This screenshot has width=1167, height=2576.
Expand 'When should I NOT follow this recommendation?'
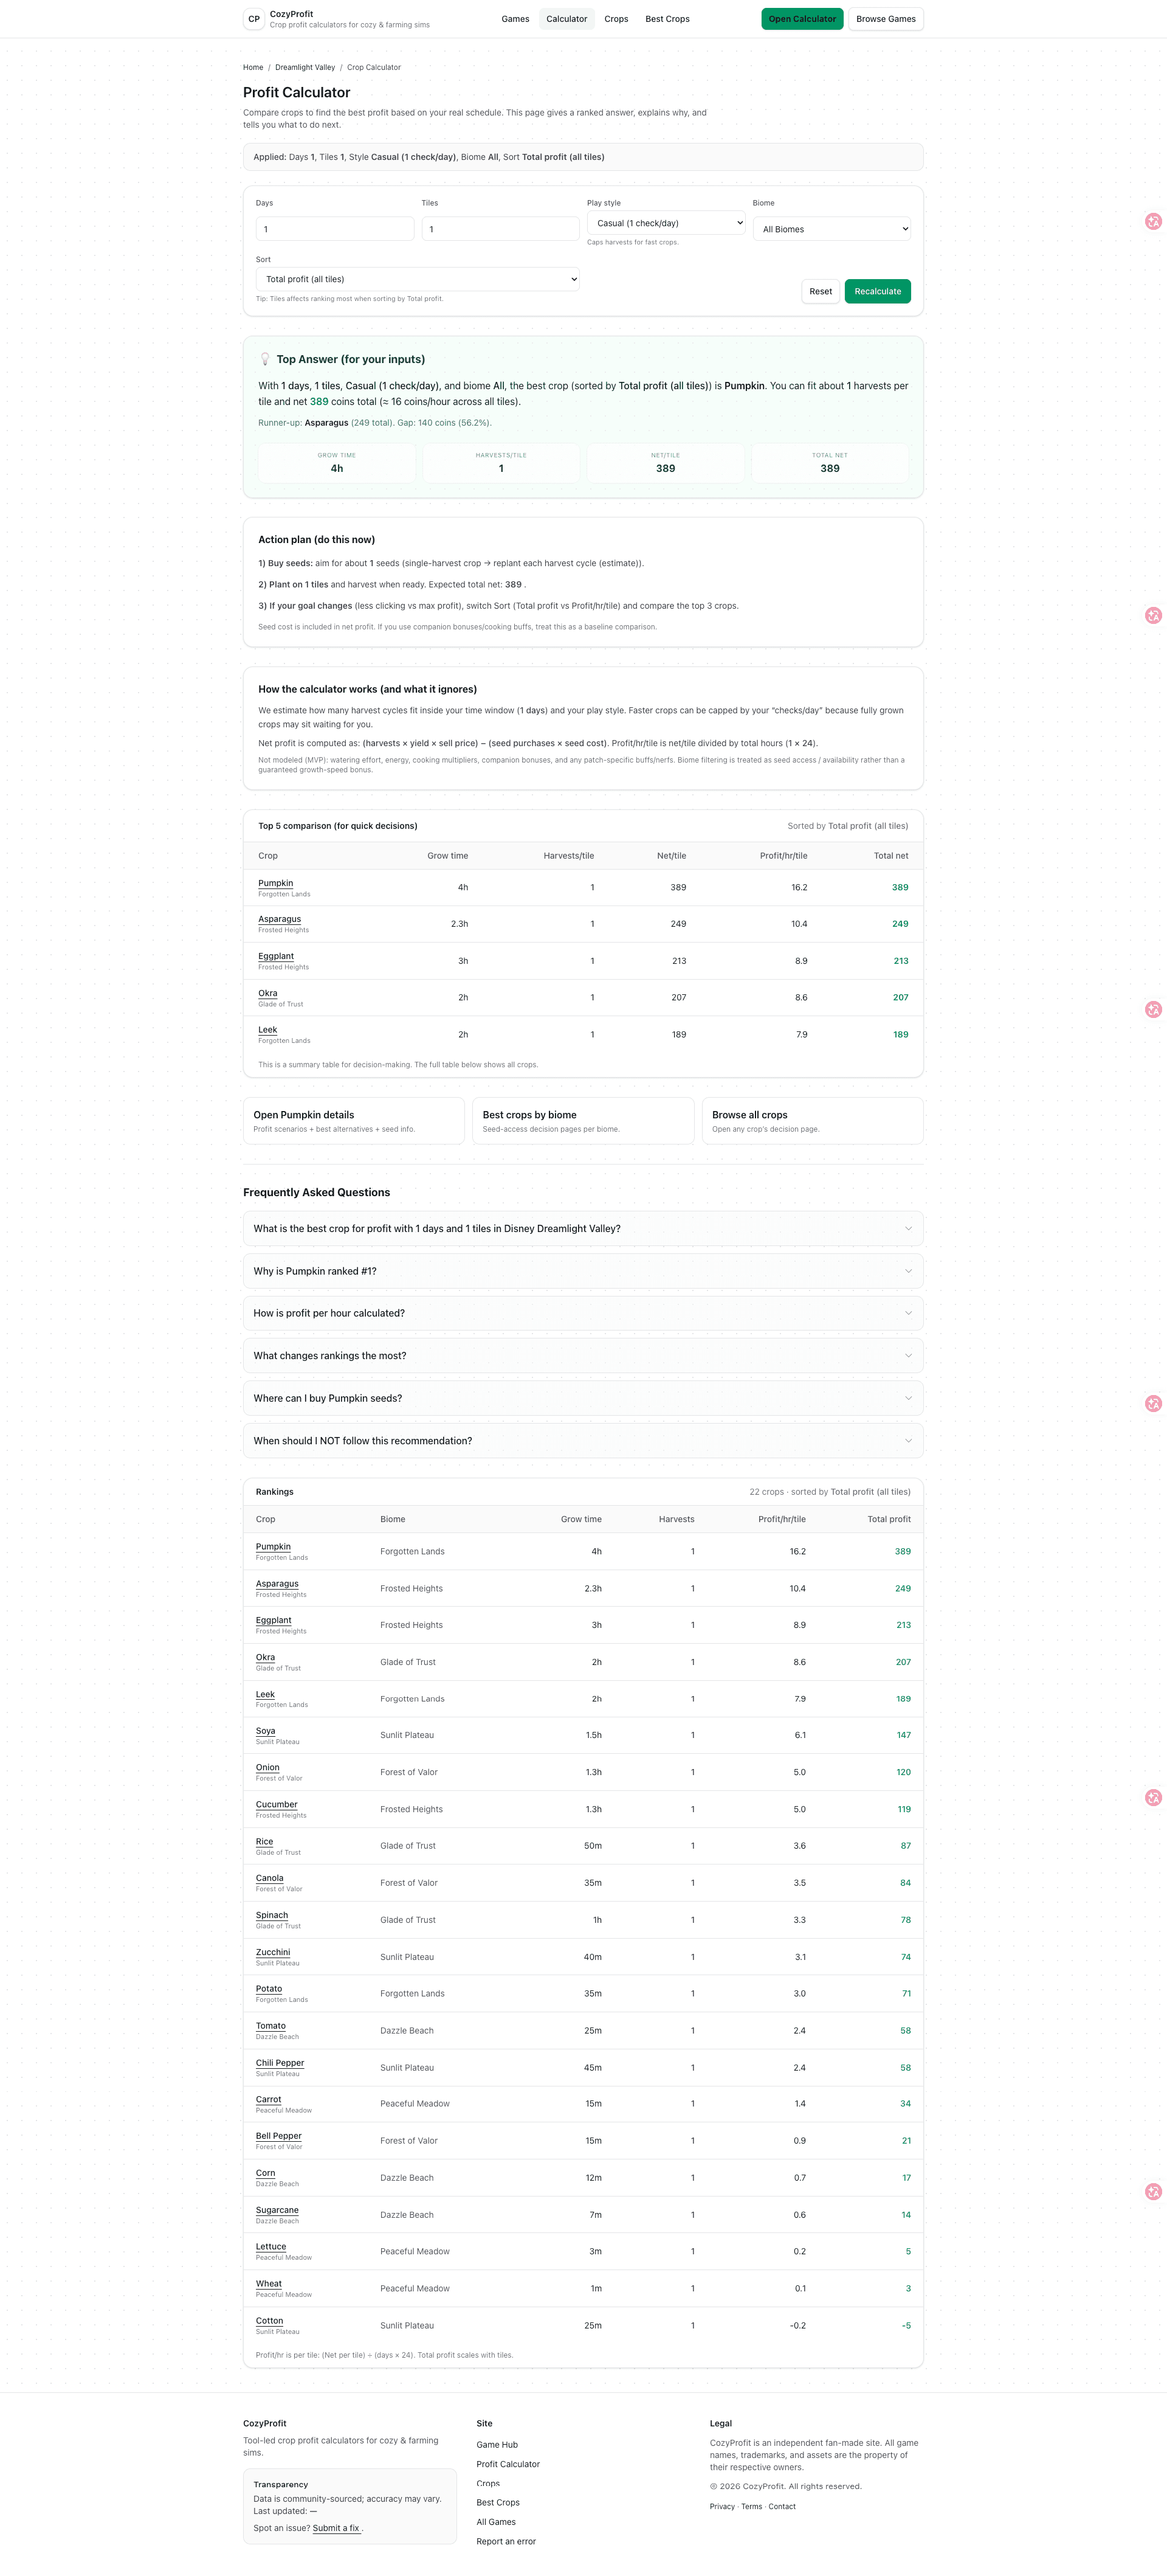pos(582,1440)
